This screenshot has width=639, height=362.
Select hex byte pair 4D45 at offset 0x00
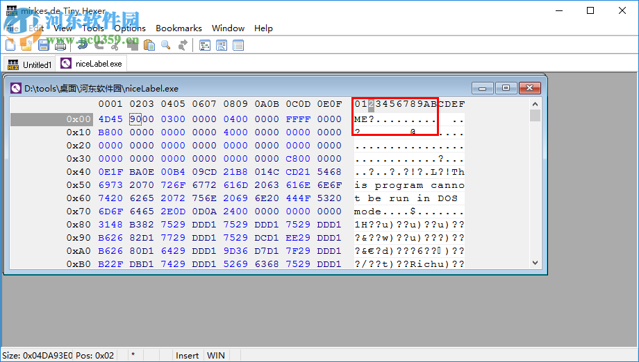tap(110, 119)
